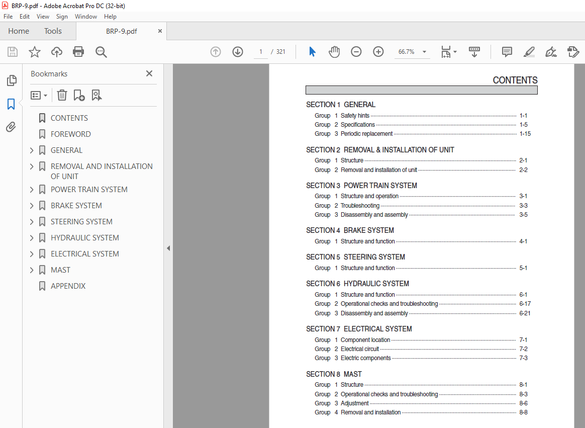Click 'Component location' contents entry
This screenshot has height=428, width=585.
click(365, 340)
